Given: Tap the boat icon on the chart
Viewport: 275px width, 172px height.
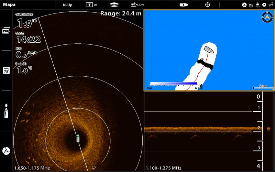Looking at the screenshot, I should coord(209,50).
